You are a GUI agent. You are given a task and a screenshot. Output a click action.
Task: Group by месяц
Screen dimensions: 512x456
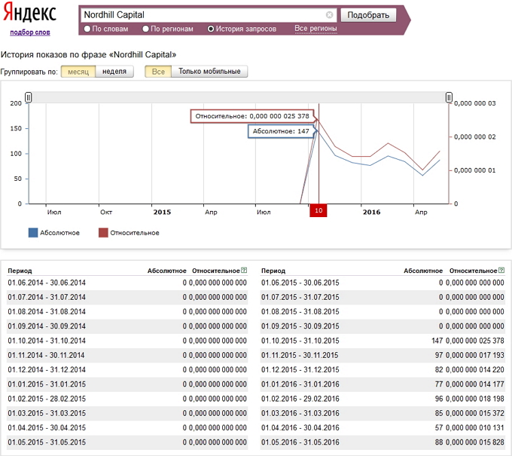coord(78,72)
